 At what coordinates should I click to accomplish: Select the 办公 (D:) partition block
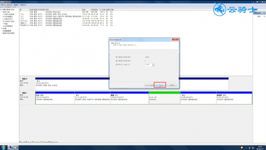click(x=55, y=98)
